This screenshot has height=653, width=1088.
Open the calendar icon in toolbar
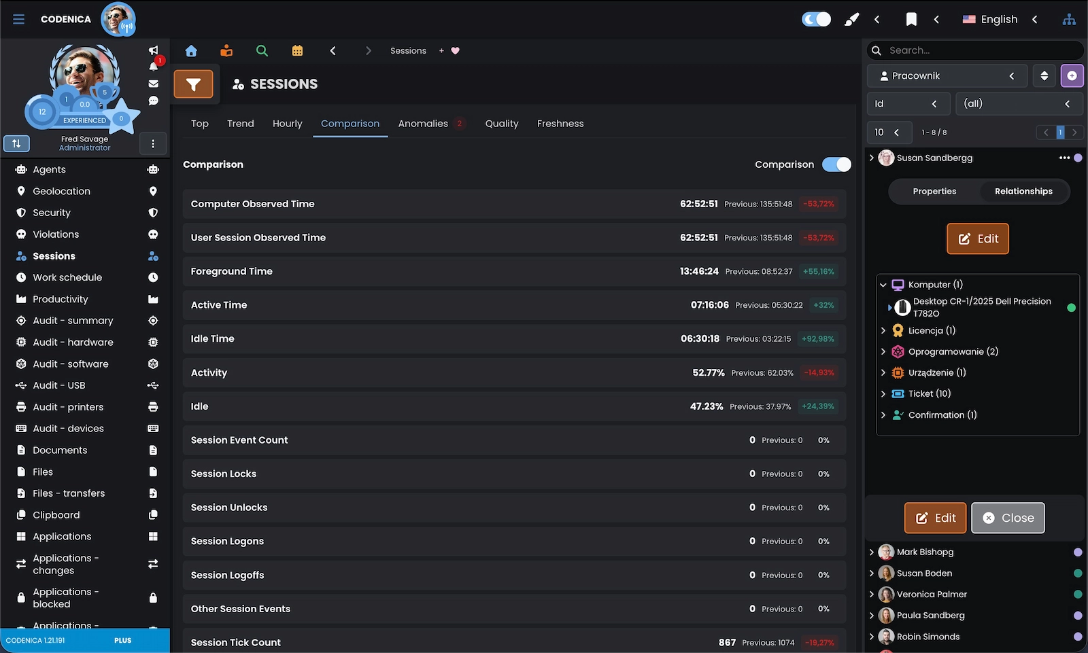[297, 51]
